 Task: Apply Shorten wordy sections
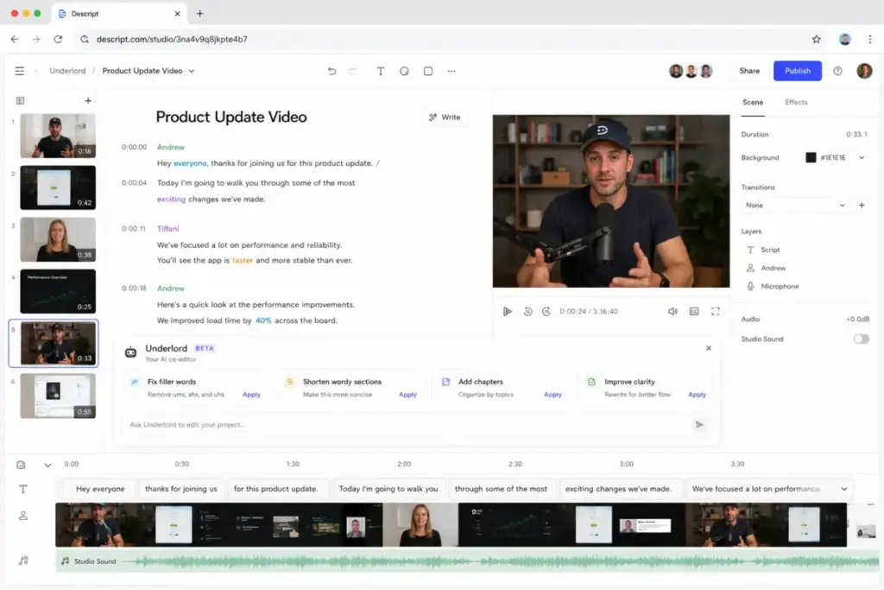[407, 395]
